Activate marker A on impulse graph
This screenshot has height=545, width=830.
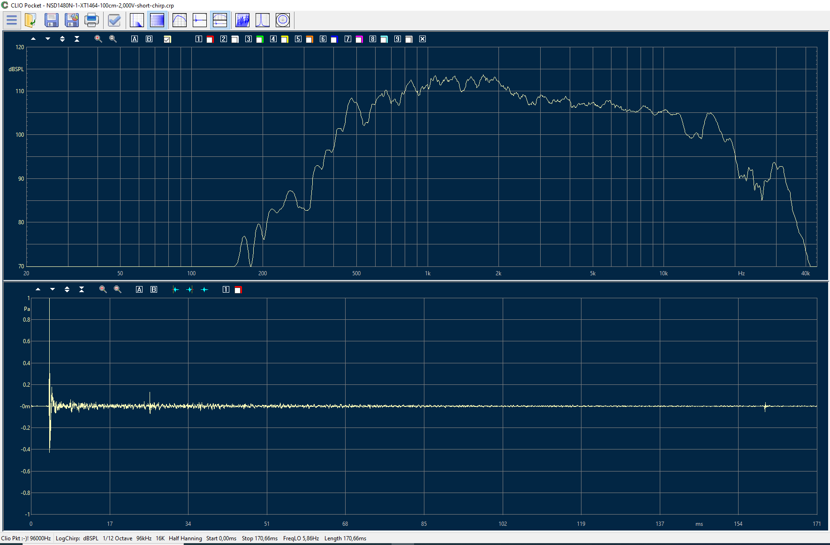(139, 289)
